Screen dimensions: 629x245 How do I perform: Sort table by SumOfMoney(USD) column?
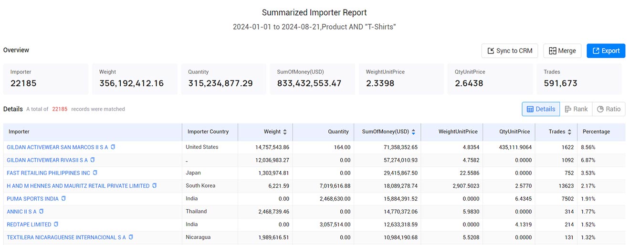click(x=413, y=132)
